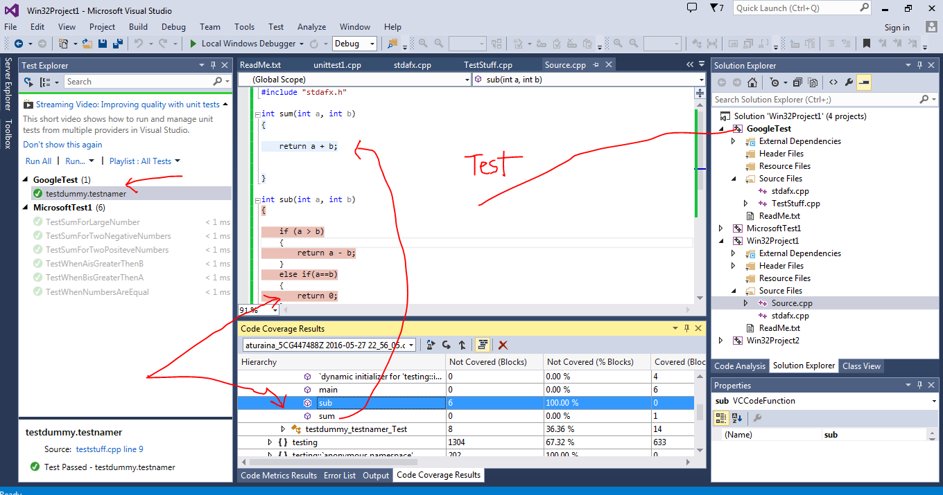This screenshot has height=495, width=943.
Task: Click the Navigate Backward toolbar icon
Action: coord(18,44)
